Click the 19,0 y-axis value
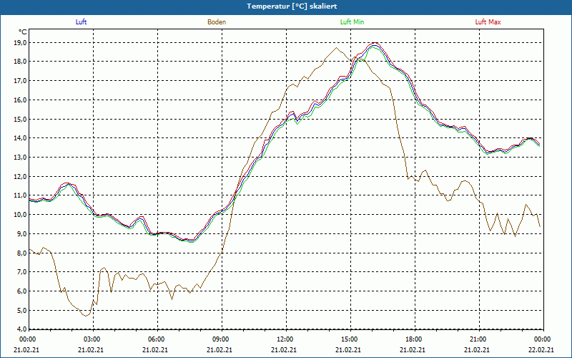The height and width of the screenshot is (358, 572). (x=21, y=43)
